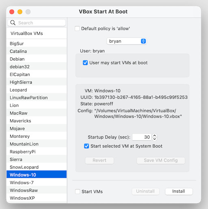Image resolution: width=208 pixels, height=209 pixels.
Task: Decrease startup delay with down arrow
Action: pyautogui.click(x=154, y=139)
